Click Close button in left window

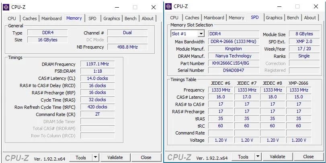[x=146, y=158]
